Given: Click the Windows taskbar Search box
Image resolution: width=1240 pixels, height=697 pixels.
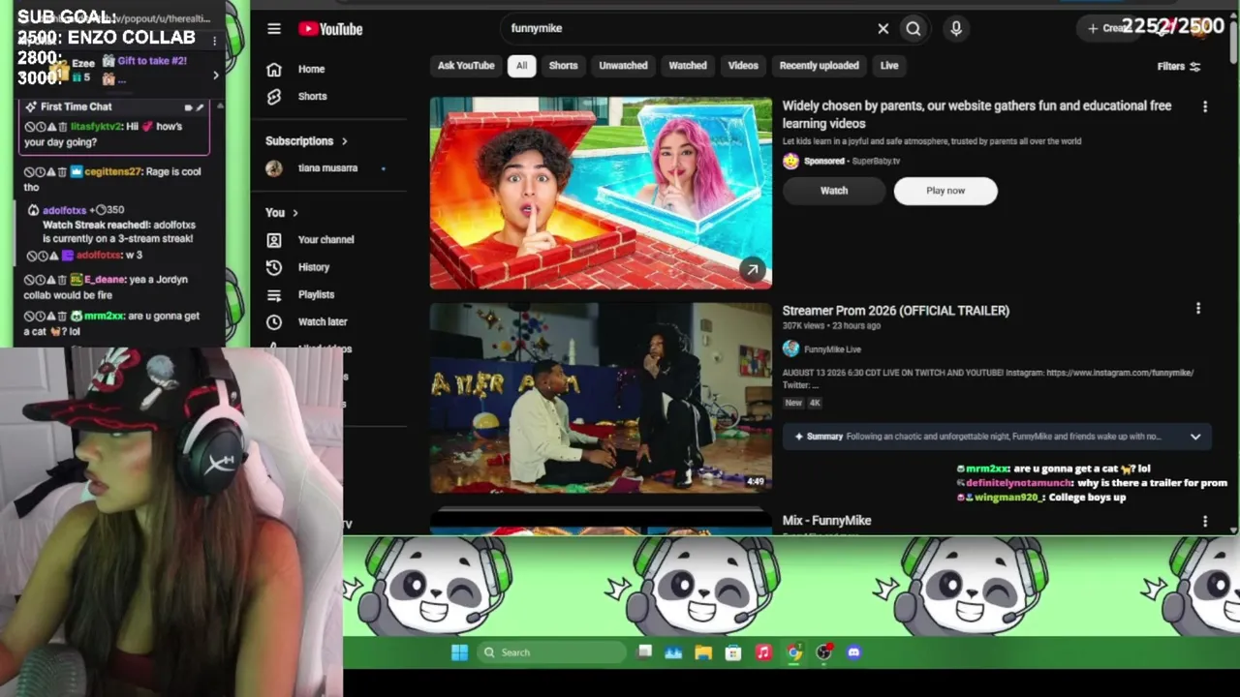Looking at the screenshot, I should 552,652.
